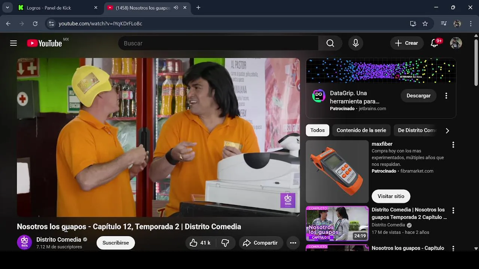Click the 'jetbrains.com' sponsor text
The width and height of the screenshot is (479, 269).
coord(372,109)
